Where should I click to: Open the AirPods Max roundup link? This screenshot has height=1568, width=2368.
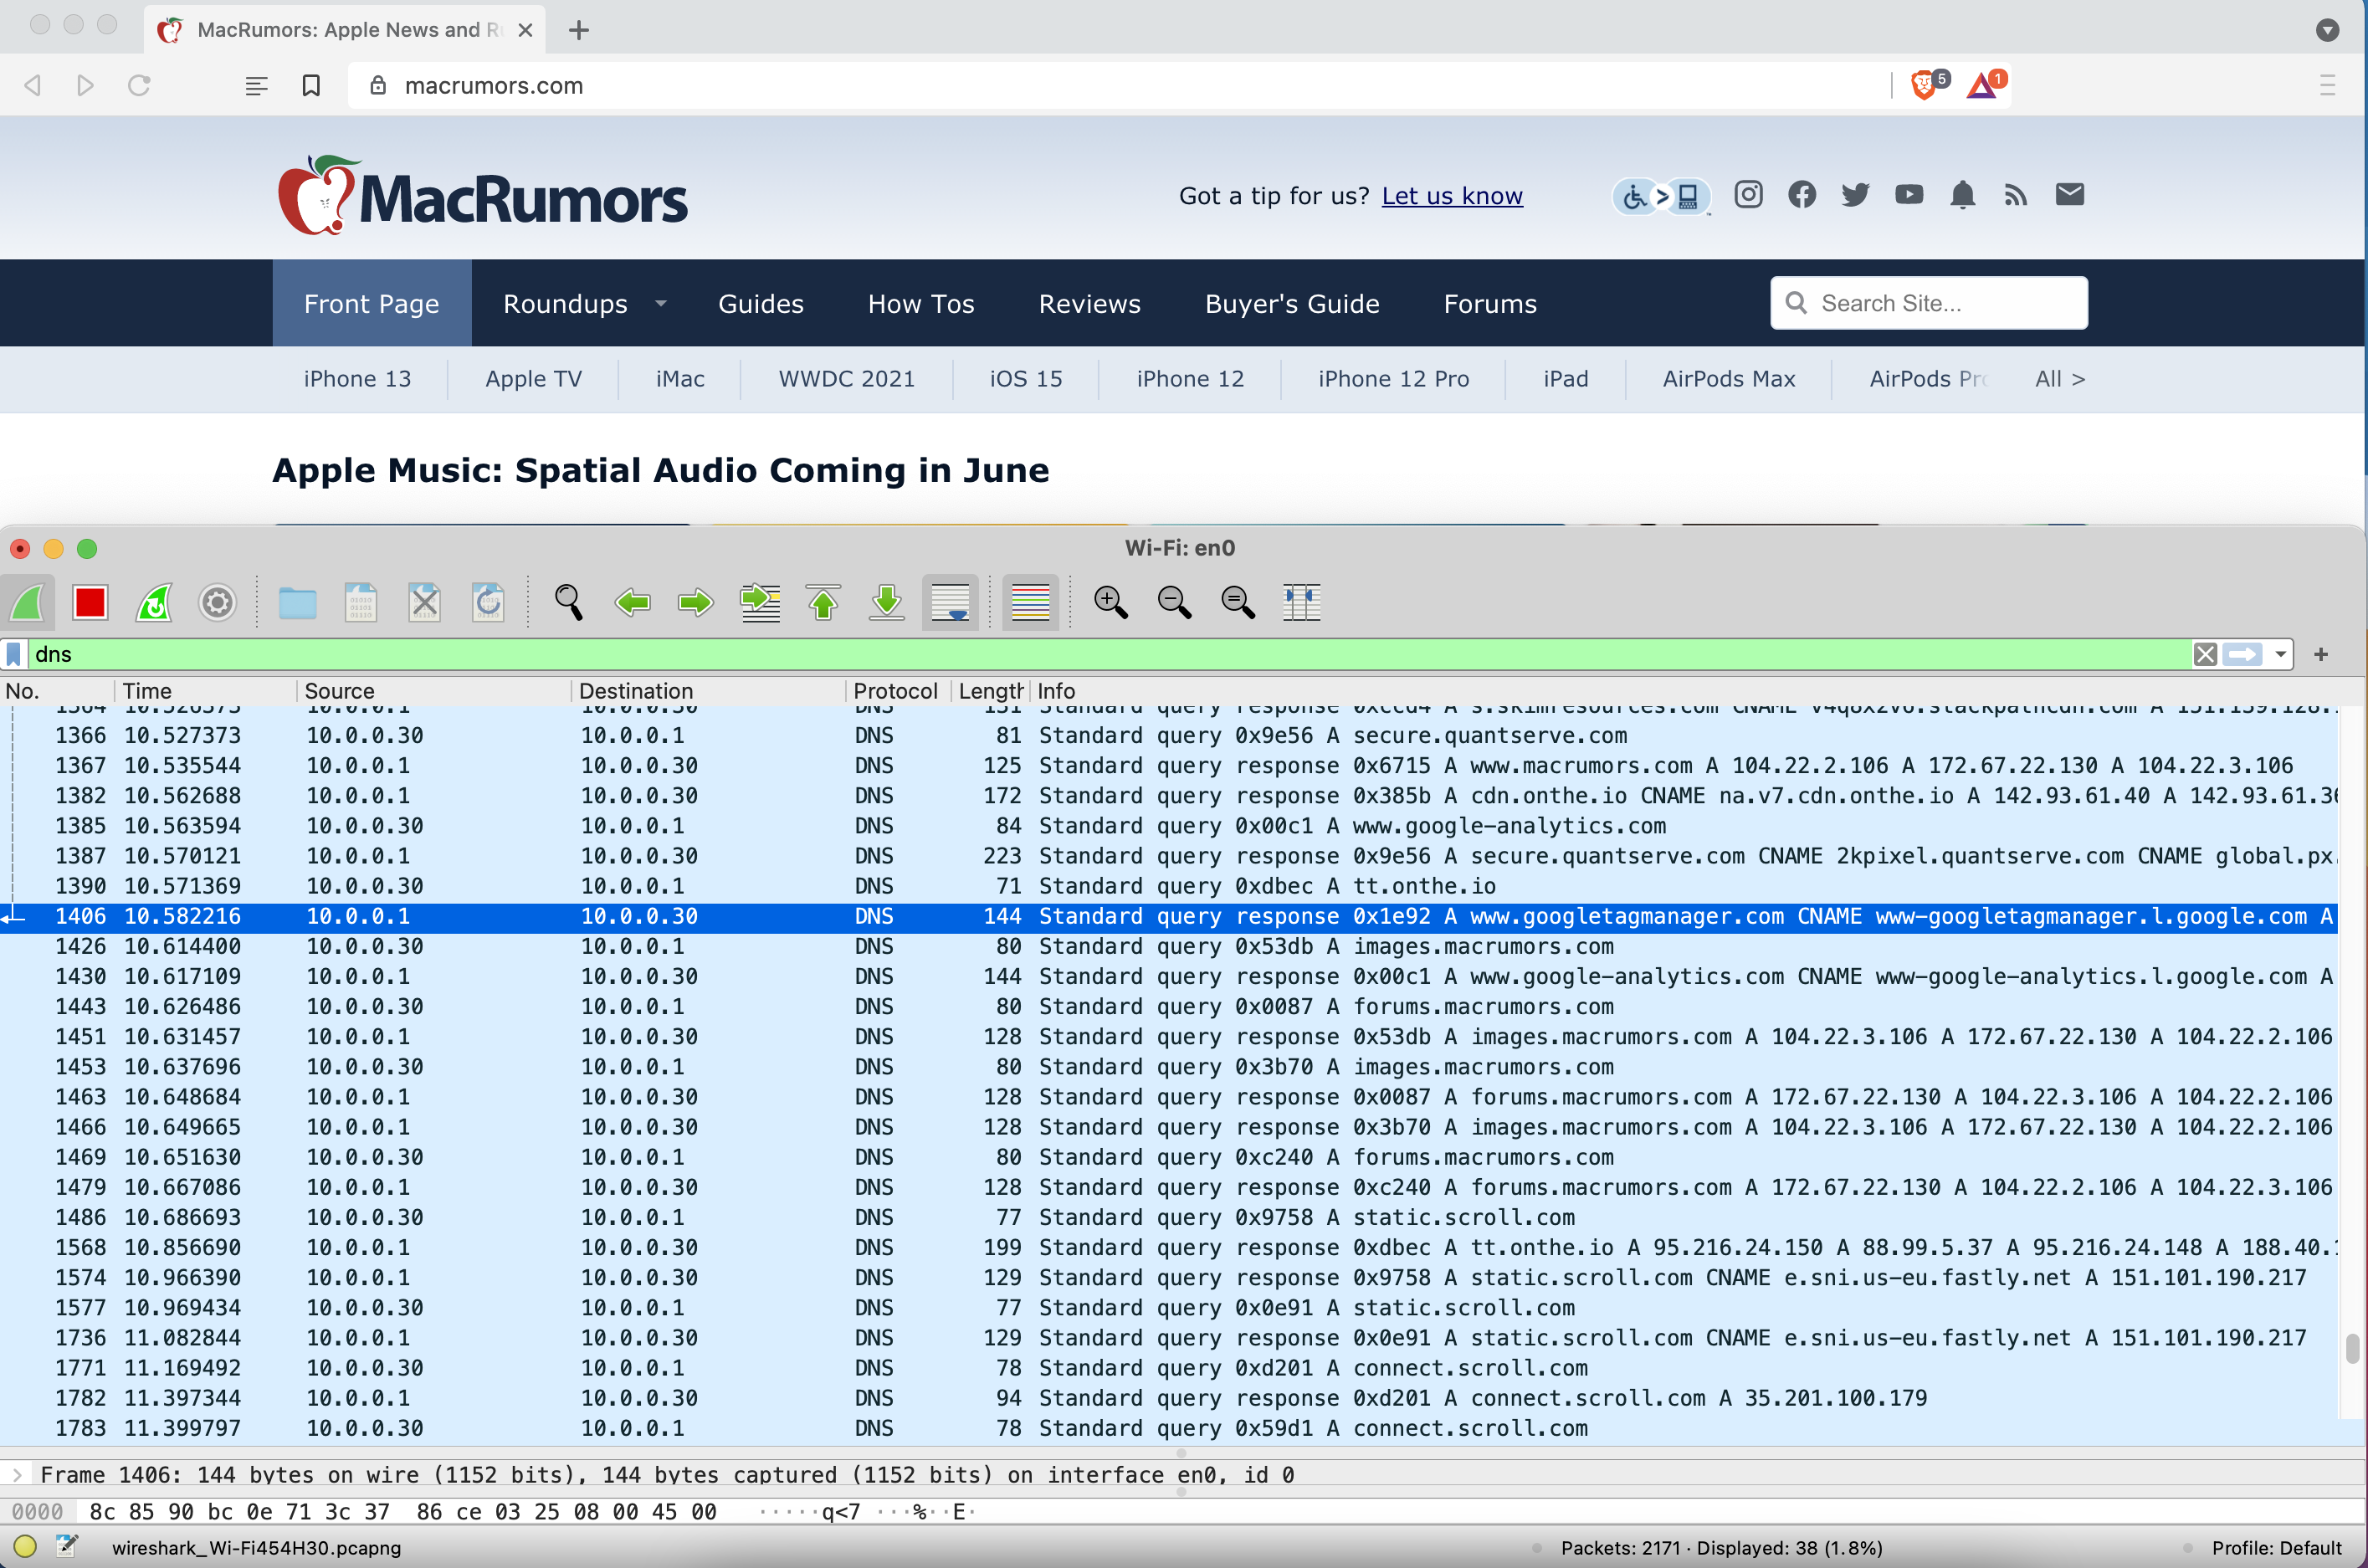click(1729, 379)
